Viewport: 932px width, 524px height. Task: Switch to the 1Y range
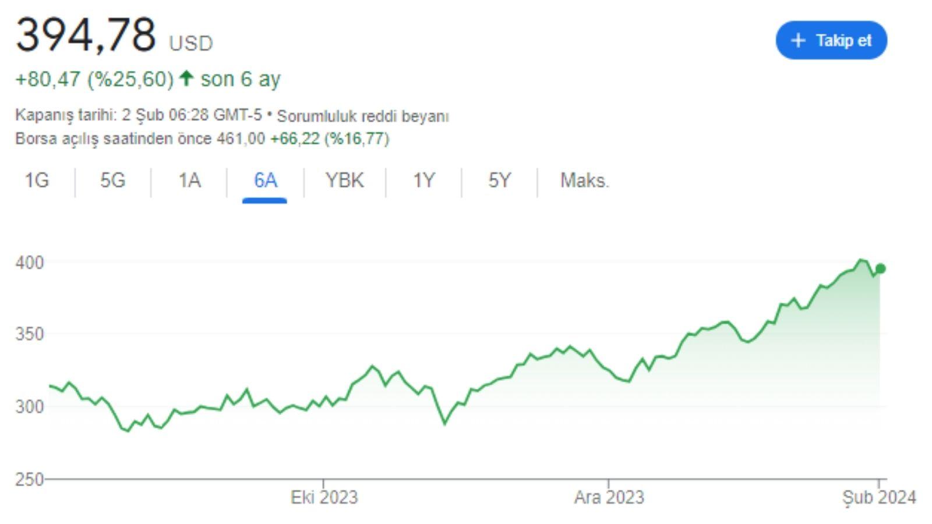(423, 180)
